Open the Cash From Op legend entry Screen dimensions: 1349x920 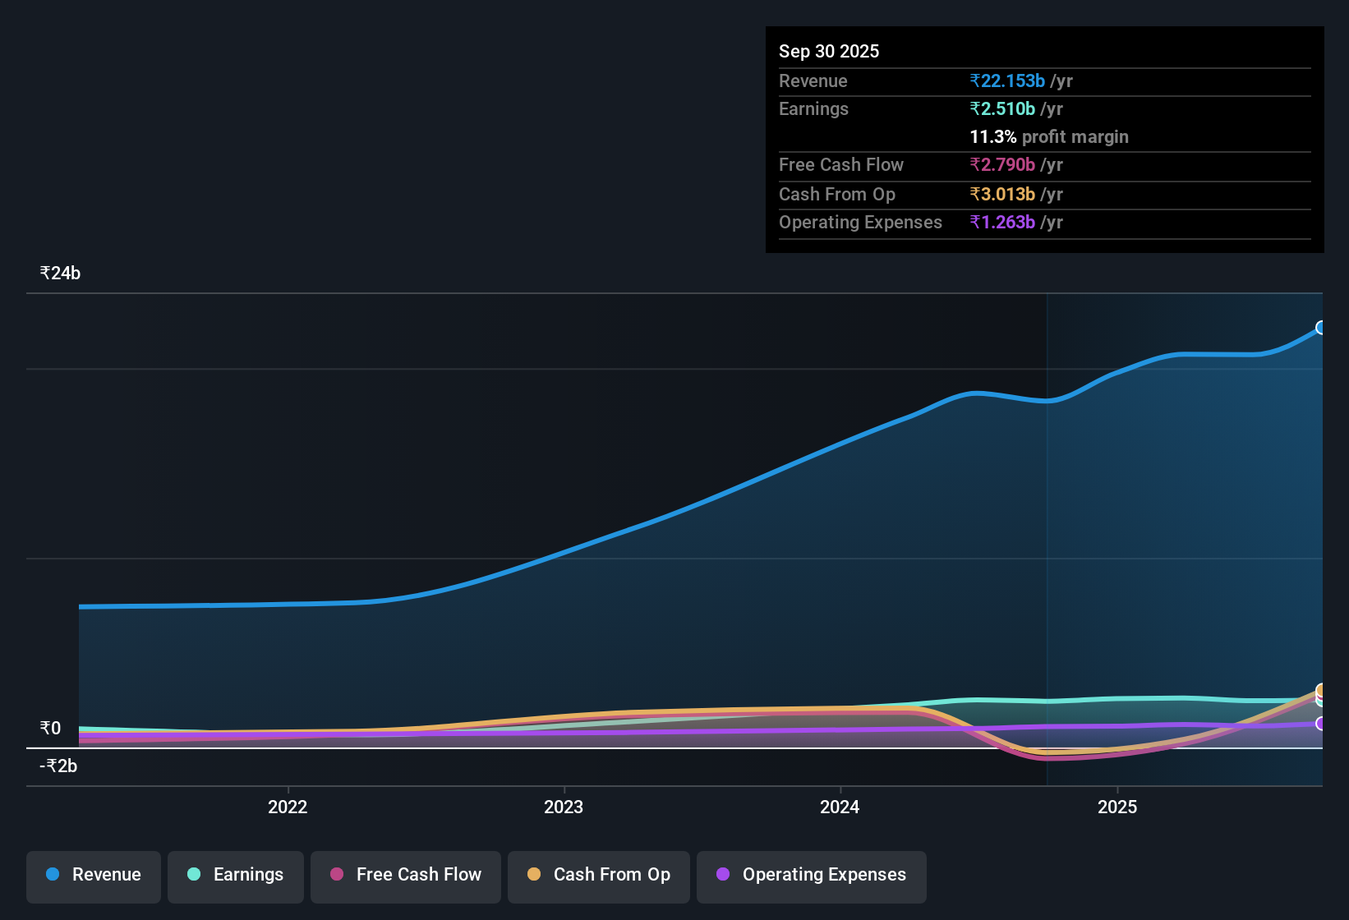598,875
